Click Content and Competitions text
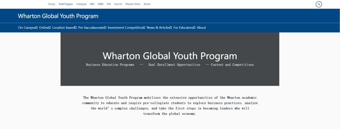This screenshot has width=340, height=129. coord(232,65)
